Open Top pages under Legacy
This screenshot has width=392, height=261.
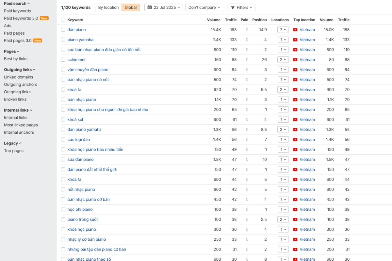coord(14,151)
